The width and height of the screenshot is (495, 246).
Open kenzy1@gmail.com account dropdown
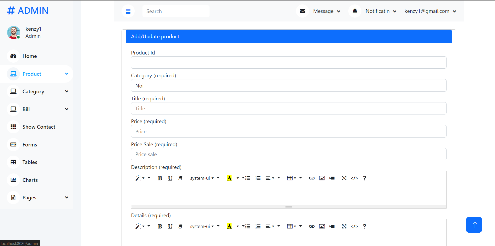point(430,11)
